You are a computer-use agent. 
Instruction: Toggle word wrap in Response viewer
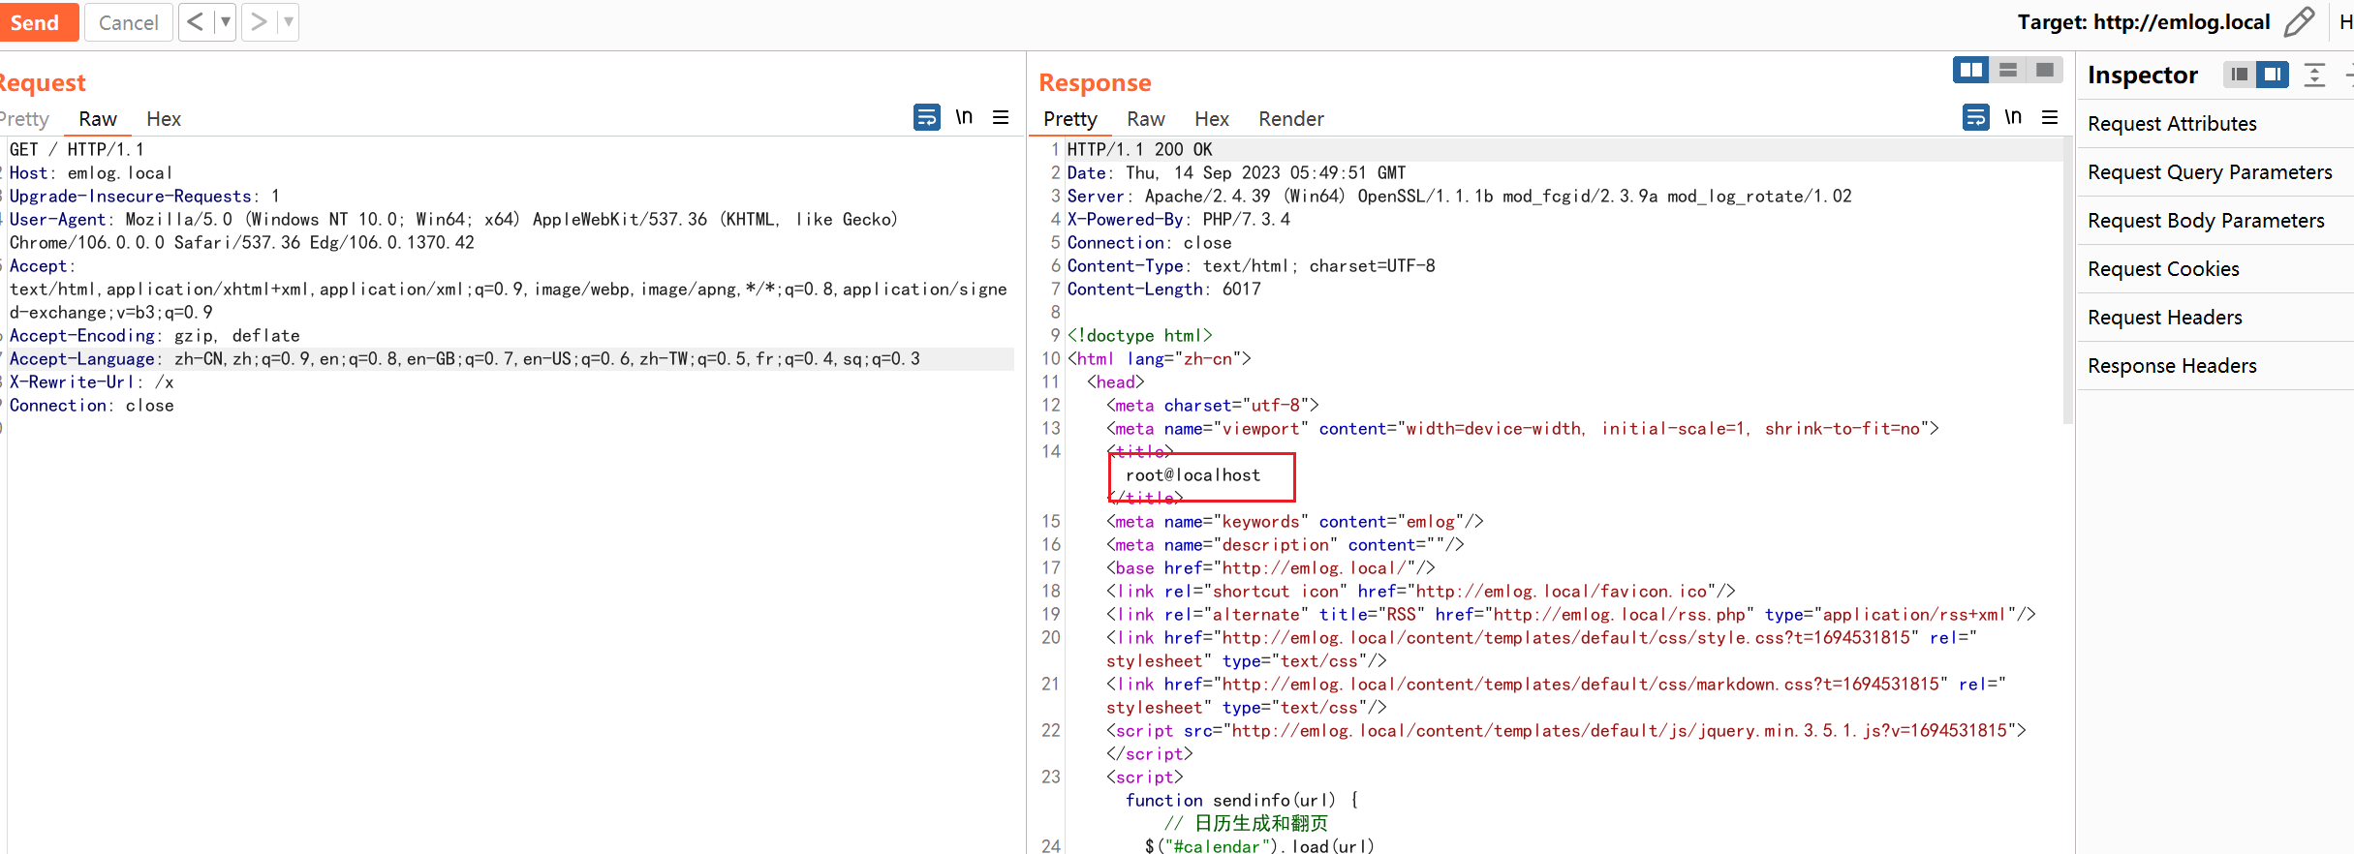1975,118
